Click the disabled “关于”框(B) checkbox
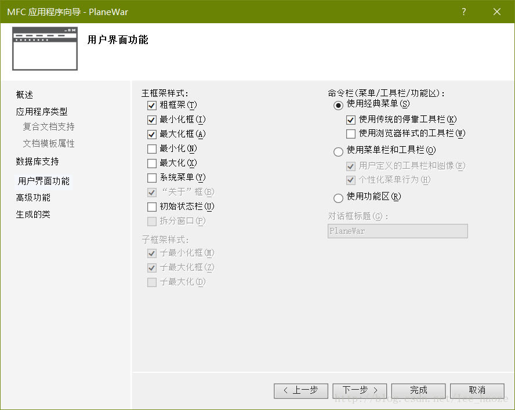This screenshot has width=515, height=410. point(152,192)
